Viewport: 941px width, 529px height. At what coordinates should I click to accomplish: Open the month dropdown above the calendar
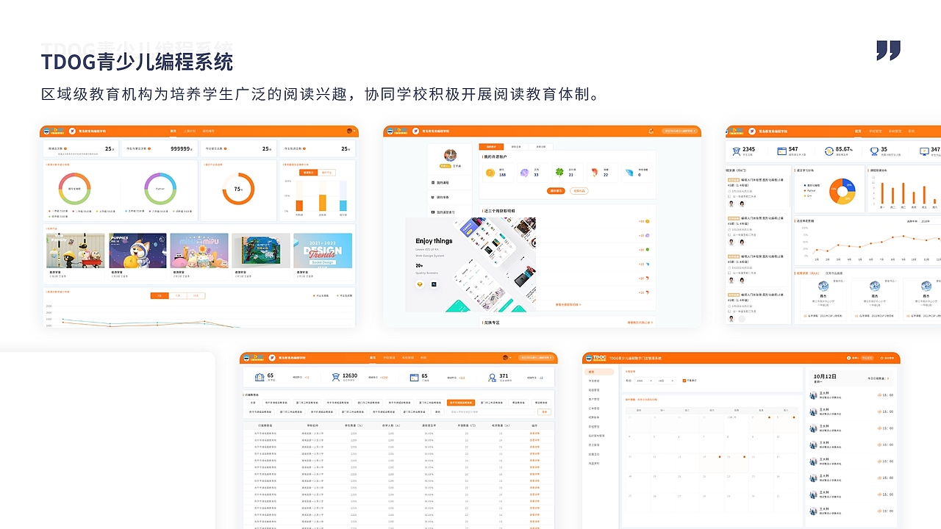[x=643, y=381]
